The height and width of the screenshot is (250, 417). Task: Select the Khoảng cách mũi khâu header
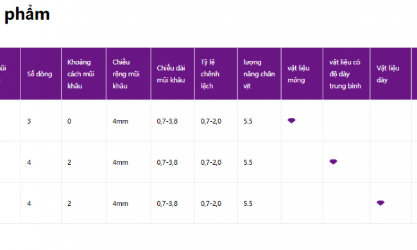[84, 74]
